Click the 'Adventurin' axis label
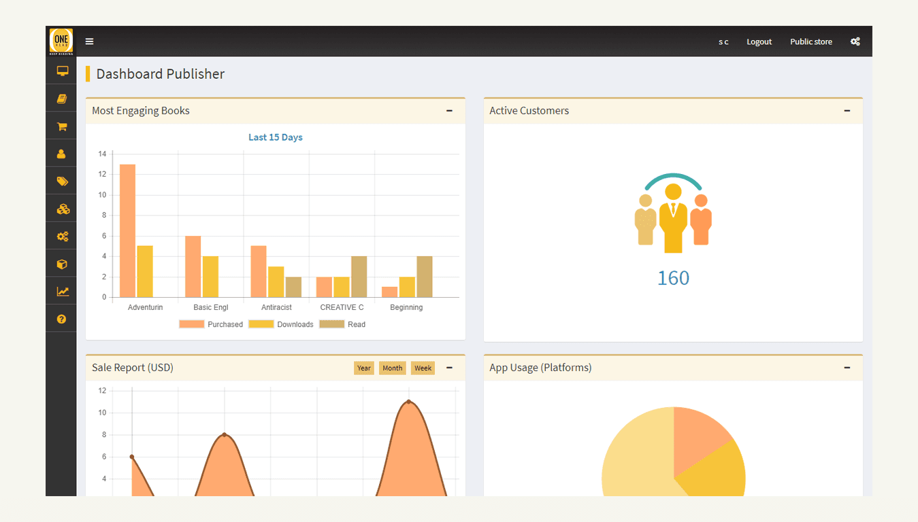This screenshot has width=918, height=522. 145,307
